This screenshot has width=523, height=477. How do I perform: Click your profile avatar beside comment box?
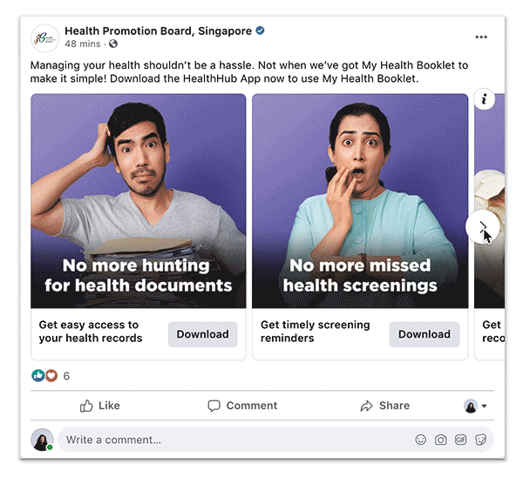[x=42, y=440]
